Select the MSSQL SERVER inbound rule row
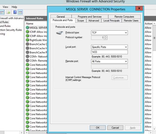Screen dimensions: 156x134 click(36, 28)
